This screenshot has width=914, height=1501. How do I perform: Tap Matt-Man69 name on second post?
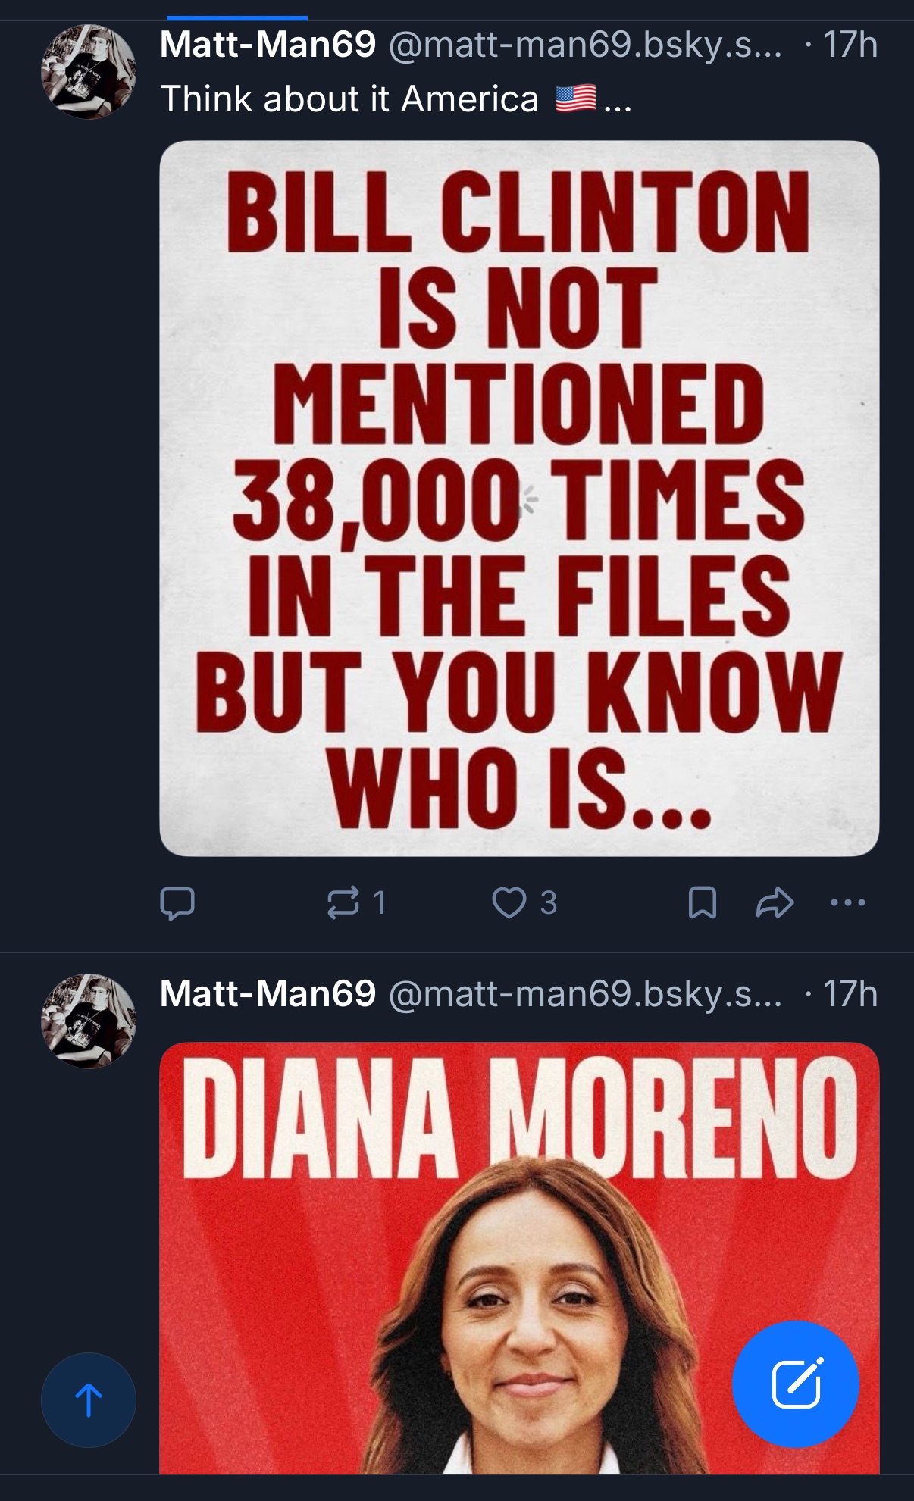coord(268,993)
